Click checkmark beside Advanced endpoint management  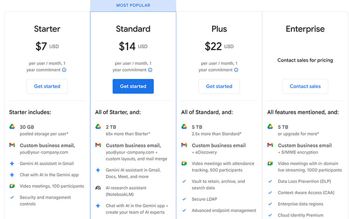click(x=184, y=210)
